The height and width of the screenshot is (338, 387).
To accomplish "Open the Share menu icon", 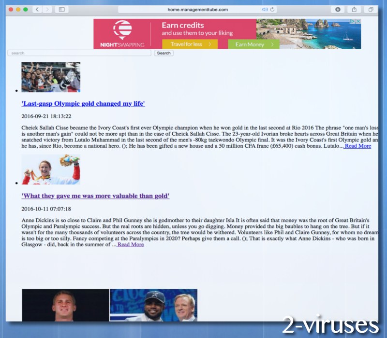I will [355, 9].
